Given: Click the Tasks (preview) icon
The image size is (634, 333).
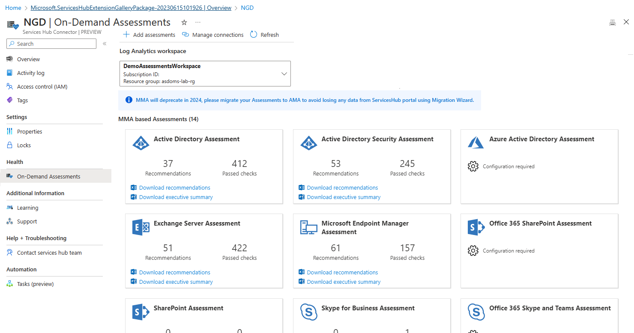Looking at the screenshot, I should coord(10,284).
